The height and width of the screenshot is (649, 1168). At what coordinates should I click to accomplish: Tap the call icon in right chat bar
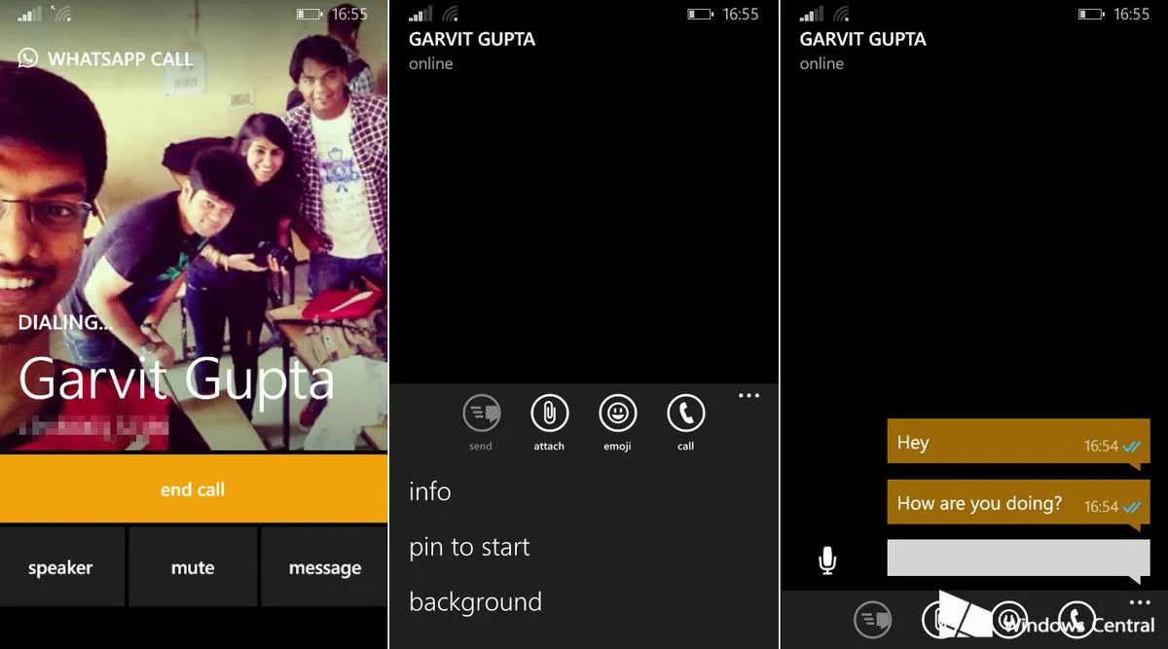(1077, 620)
